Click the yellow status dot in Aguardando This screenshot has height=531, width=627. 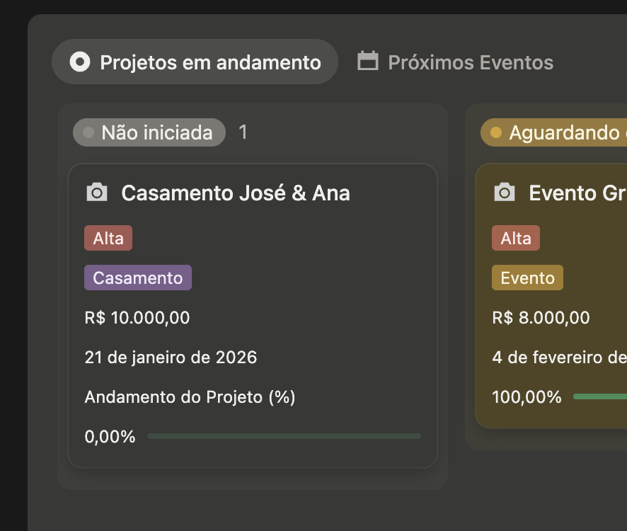496,132
